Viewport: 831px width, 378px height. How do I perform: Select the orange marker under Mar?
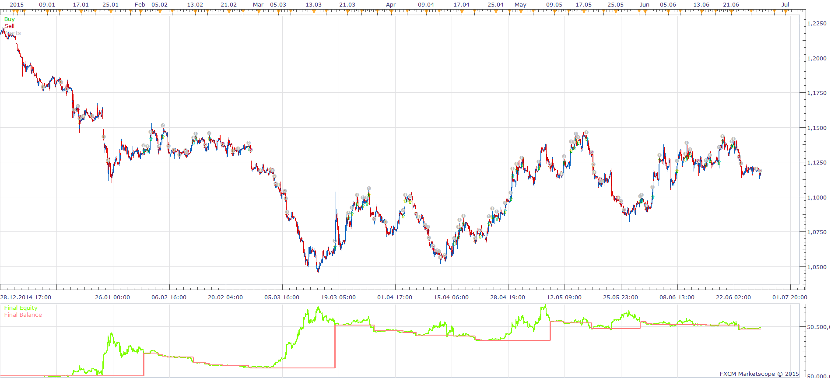pos(259,12)
